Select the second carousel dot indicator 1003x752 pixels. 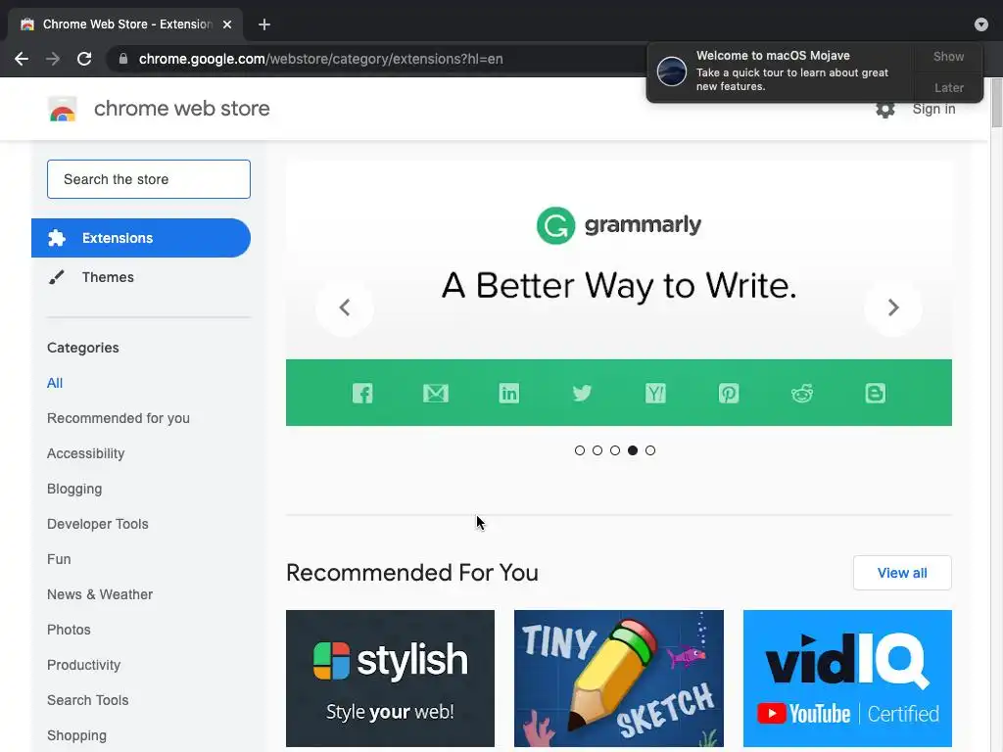(x=597, y=450)
